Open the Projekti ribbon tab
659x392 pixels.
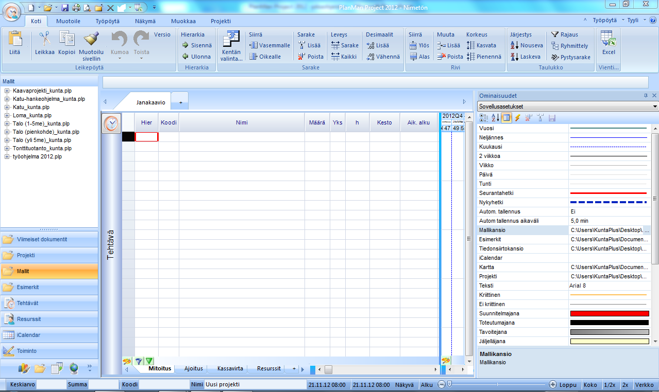click(221, 21)
